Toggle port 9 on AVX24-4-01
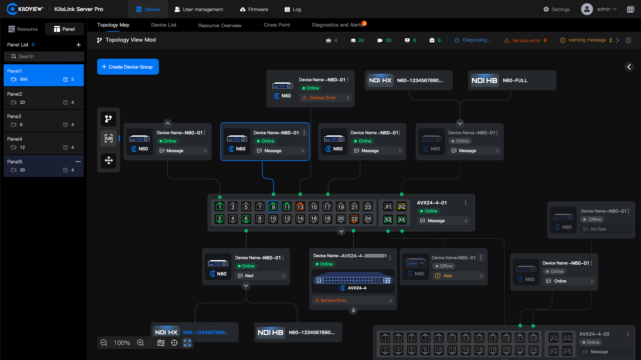Screen dimensions: 641x360 coord(273,207)
